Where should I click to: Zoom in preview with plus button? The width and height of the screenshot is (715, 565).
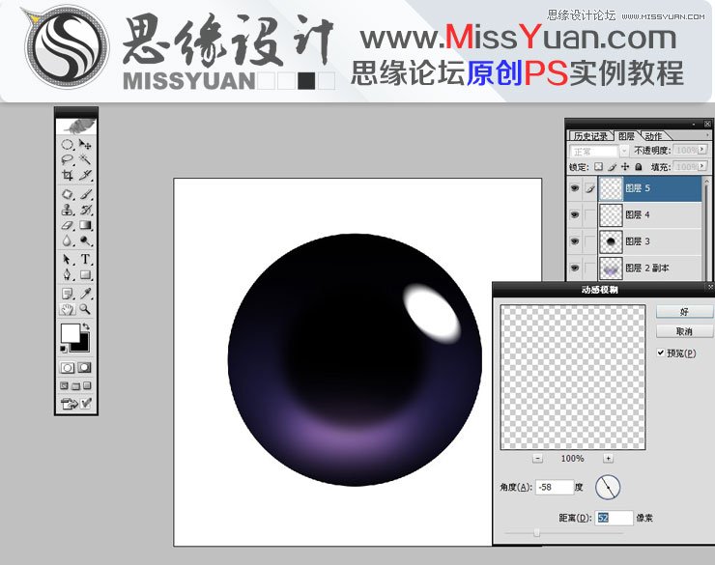(x=608, y=459)
